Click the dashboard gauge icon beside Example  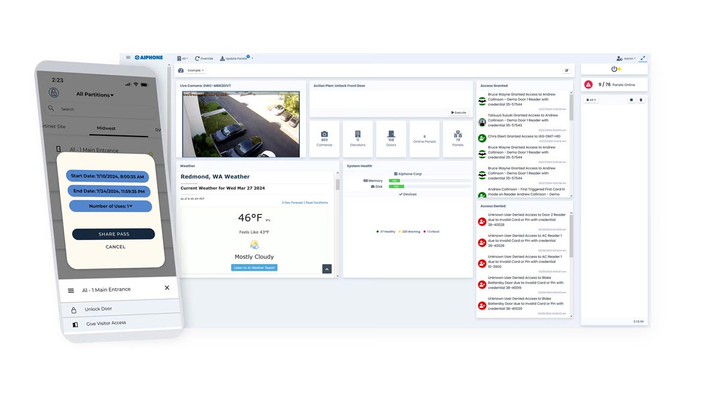point(180,71)
